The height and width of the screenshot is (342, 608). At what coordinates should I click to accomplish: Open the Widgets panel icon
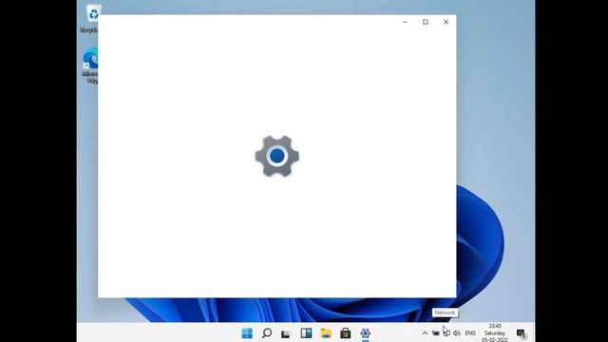pyautogui.click(x=306, y=333)
